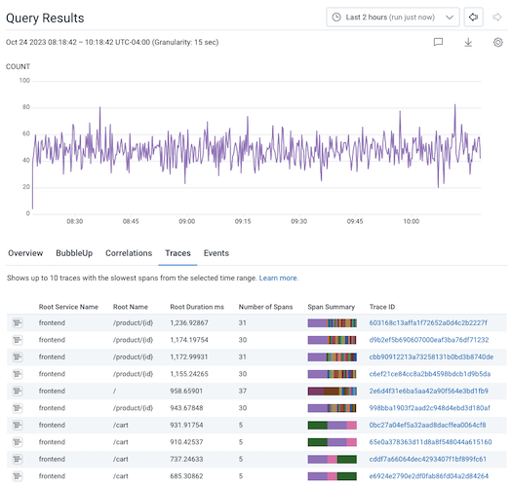Open trace view icon for row 958.65901
The image size is (512, 487).
pos(18,391)
